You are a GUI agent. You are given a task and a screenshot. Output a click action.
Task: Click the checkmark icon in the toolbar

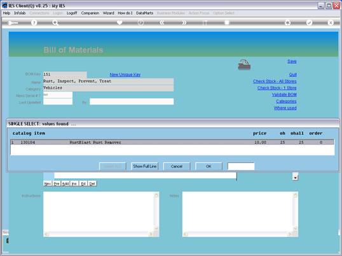309,22
